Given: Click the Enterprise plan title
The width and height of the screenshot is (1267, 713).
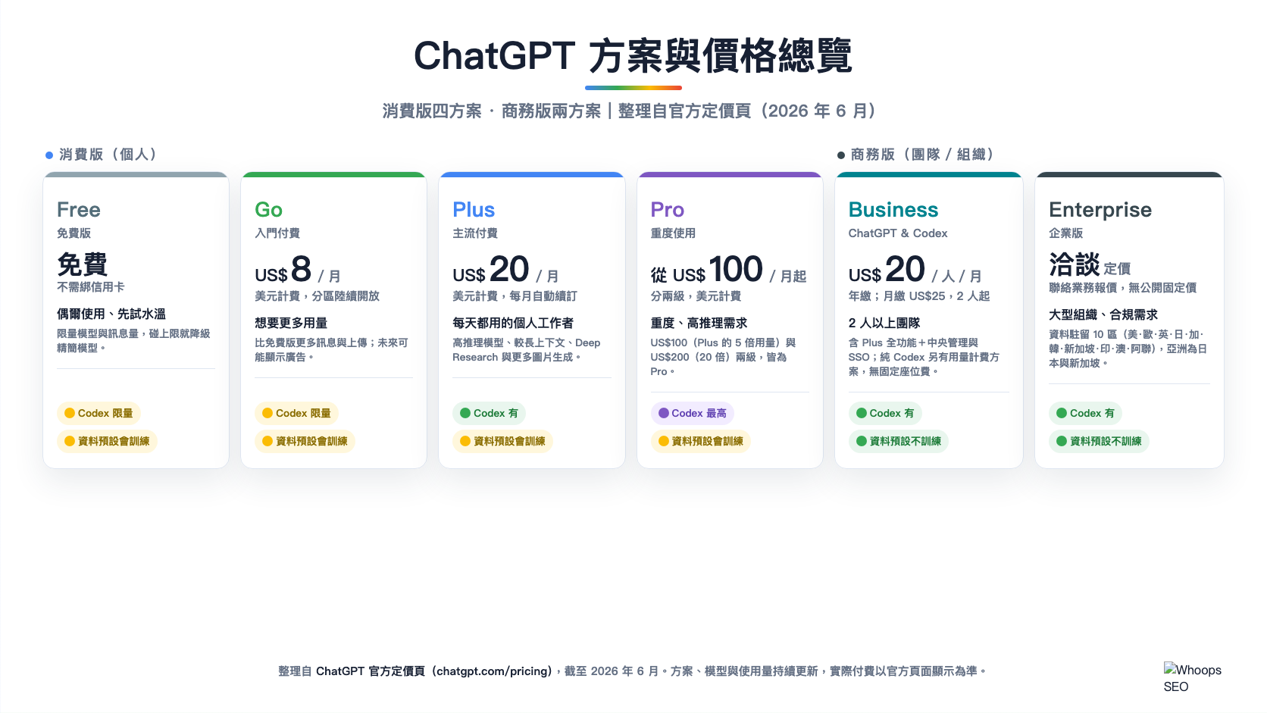Looking at the screenshot, I should pos(1100,210).
